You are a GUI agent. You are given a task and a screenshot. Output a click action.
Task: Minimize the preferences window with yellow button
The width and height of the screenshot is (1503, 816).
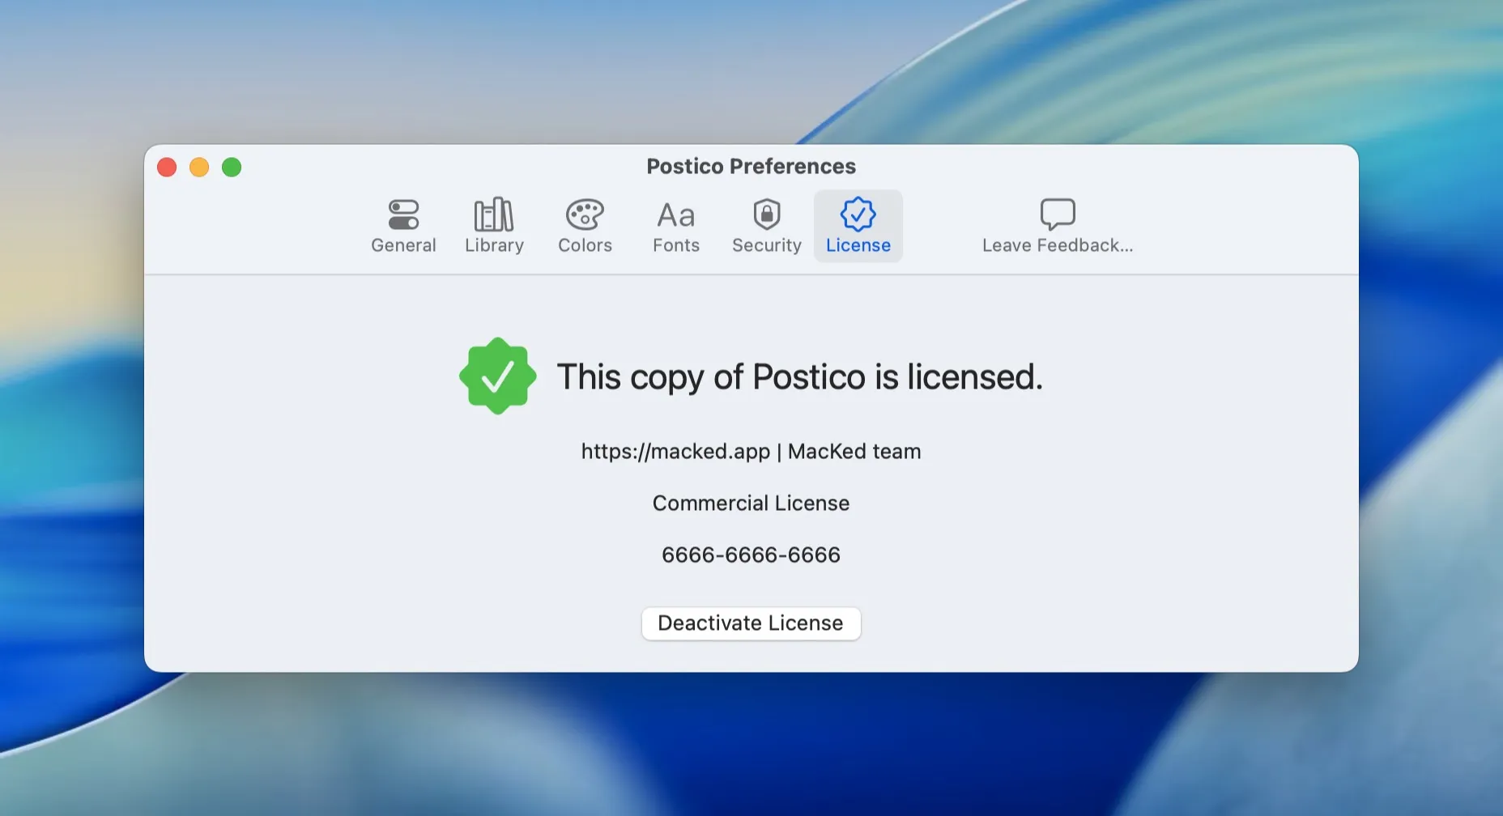coord(199,167)
